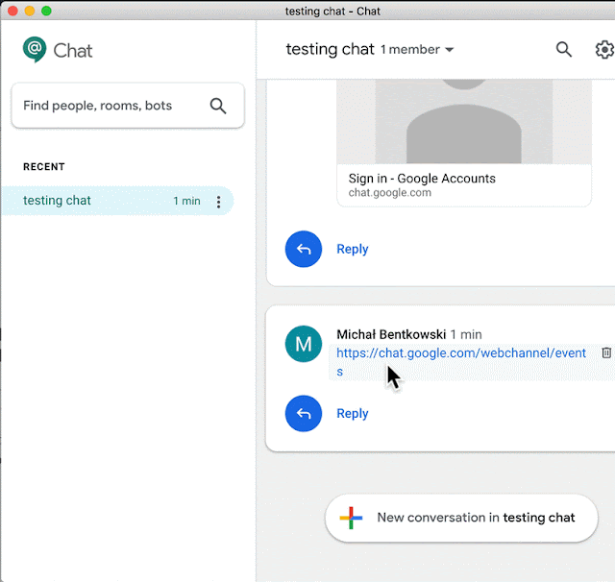Open the Sign in - Google Accounts preview image
This screenshot has width=615, height=582.
[464, 121]
